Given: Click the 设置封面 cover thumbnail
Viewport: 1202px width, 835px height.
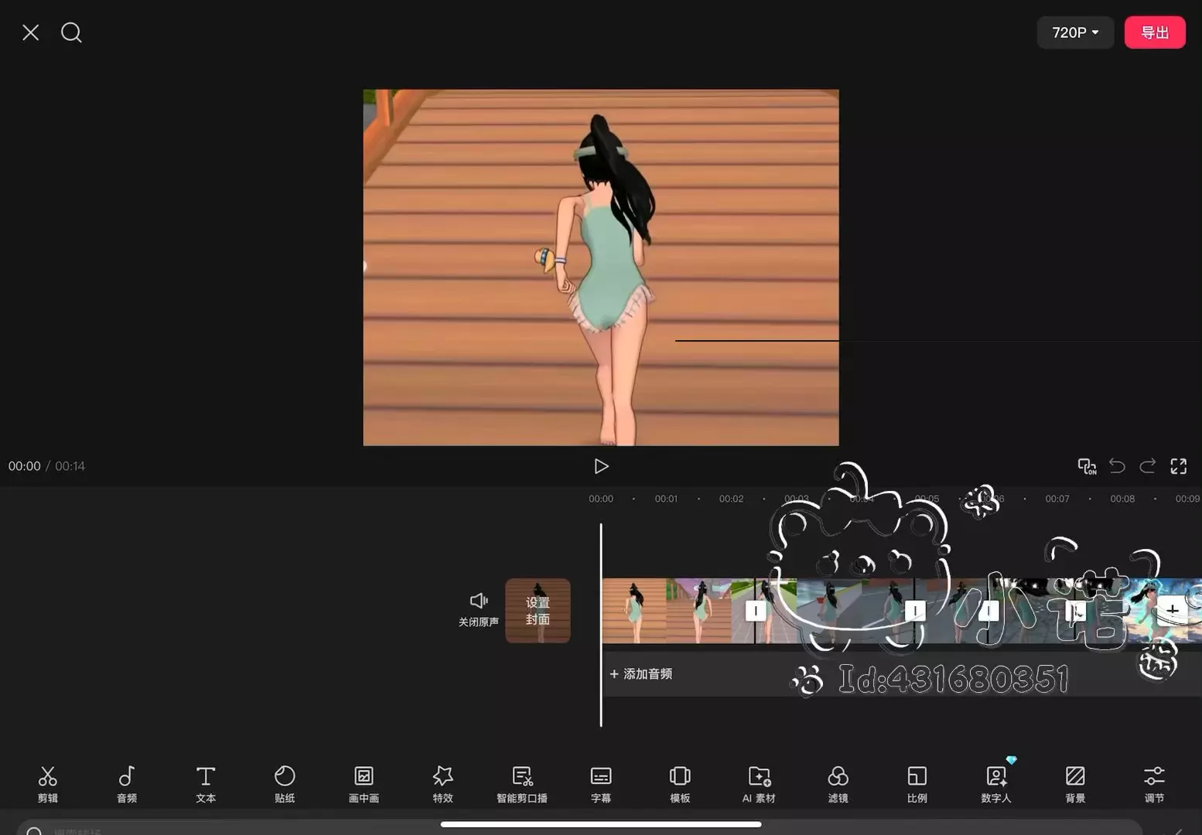Looking at the screenshot, I should click(x=538, y=611).
